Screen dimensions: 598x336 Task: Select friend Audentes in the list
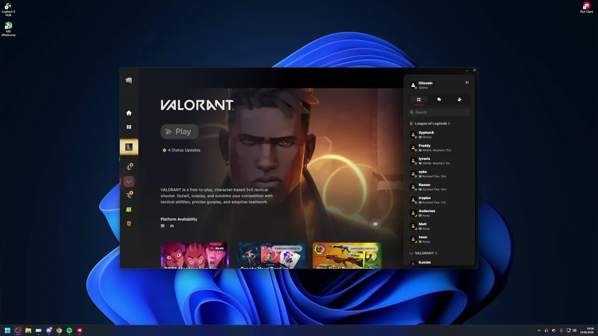point(439,213)
